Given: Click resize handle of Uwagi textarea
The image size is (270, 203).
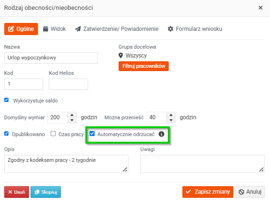Looking at the screenshot, I should point(262,169).
